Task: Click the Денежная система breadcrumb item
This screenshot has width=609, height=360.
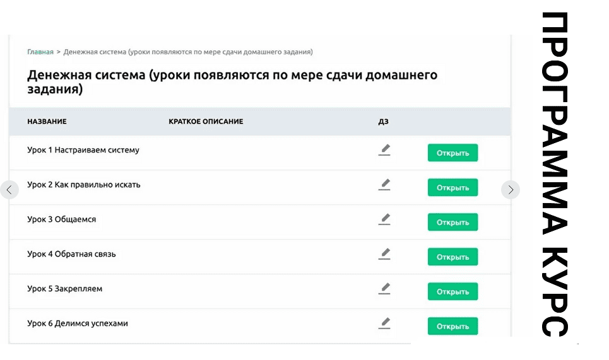Action: point(188,52)
